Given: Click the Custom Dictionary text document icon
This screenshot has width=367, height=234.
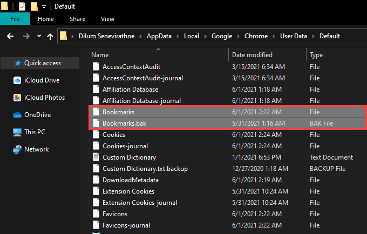Looking at the screenshot, I should (x=96, y=157).
